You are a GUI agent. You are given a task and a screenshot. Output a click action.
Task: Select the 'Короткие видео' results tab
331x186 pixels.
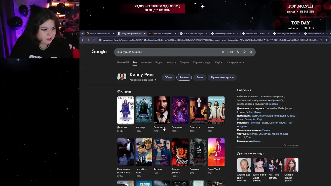(202, 63)
